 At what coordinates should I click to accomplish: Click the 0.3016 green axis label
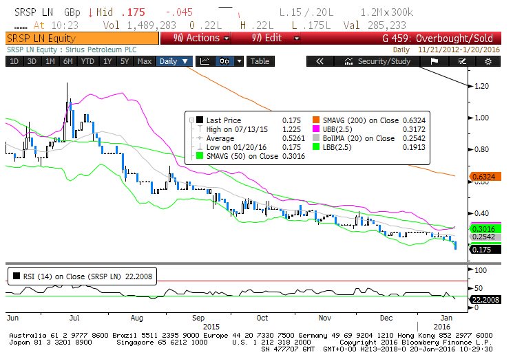(485, 228)
